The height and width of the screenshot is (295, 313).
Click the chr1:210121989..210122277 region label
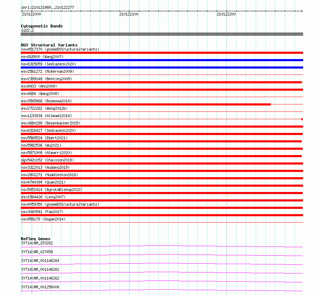[x=47, y=7]
